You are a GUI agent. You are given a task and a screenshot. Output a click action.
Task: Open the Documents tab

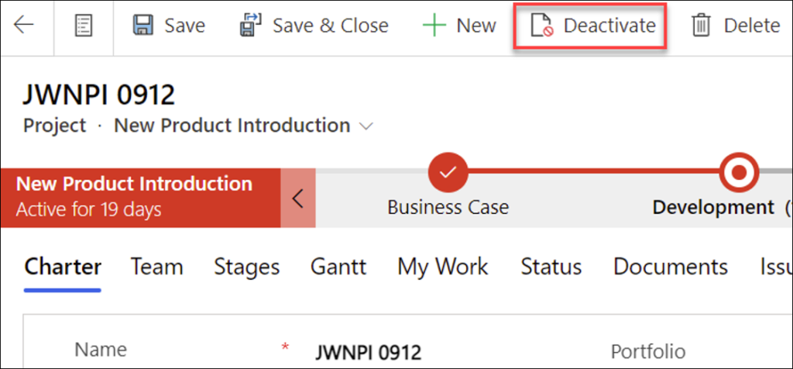point(670,267)
